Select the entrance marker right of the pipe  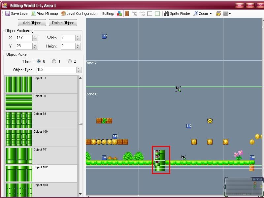pos(183,158)
